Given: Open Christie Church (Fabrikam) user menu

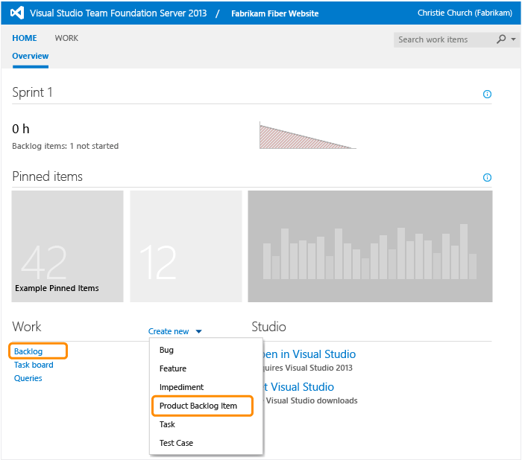Looking at the screenshot, I should coord(465,13).
